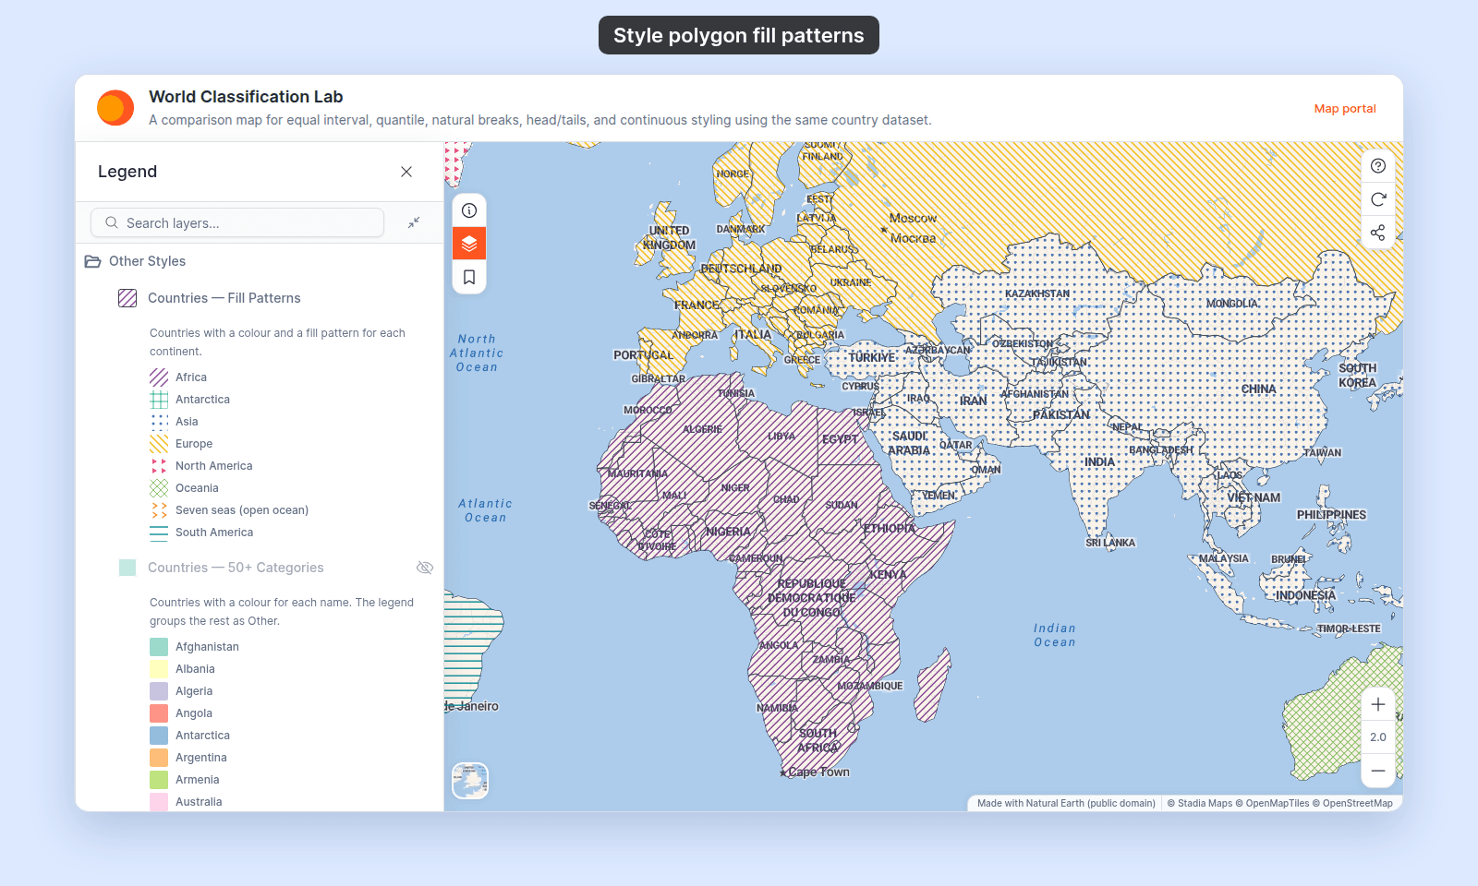Click the World Classification Lab title

(x=246, y=97)
